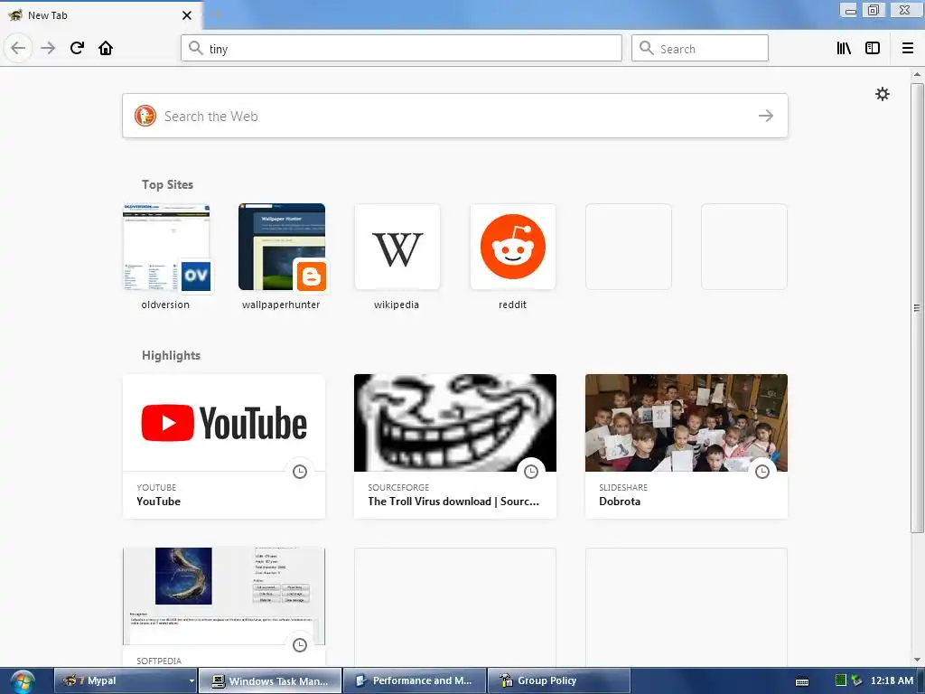Go forward using the forward arrow button
Image resolution: width=925 pixels, height=694 pixels.
[48, 48]
